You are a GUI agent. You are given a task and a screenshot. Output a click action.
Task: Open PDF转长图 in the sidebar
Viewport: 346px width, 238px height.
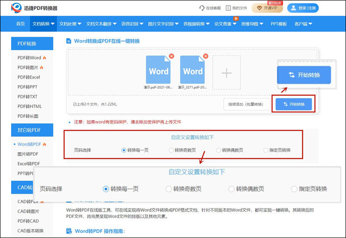point(28,116)
